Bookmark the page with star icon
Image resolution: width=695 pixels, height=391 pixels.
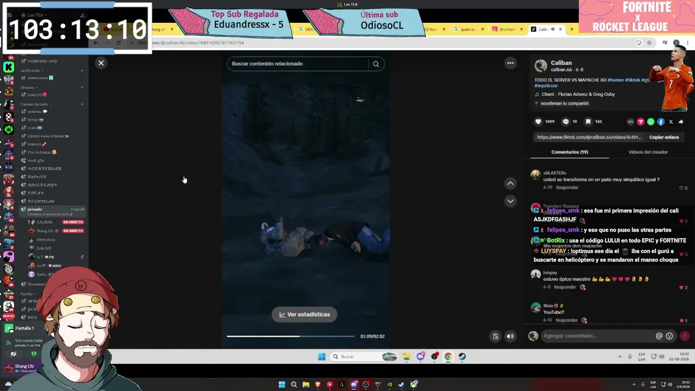pyautogui.click(x=649, y=42)
